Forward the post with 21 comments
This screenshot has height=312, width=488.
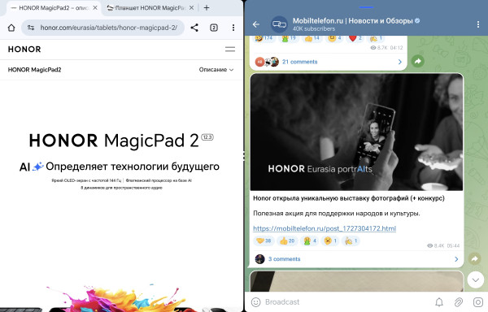(x=418, y=61)
